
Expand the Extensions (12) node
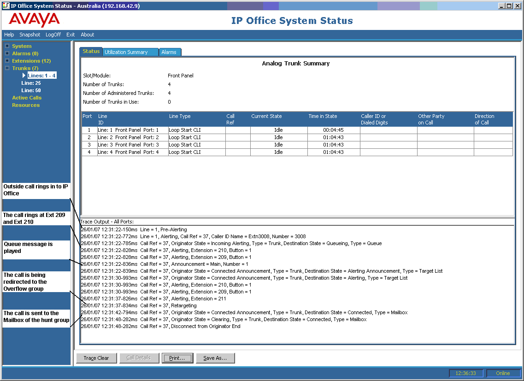click(x=7, y=61)
